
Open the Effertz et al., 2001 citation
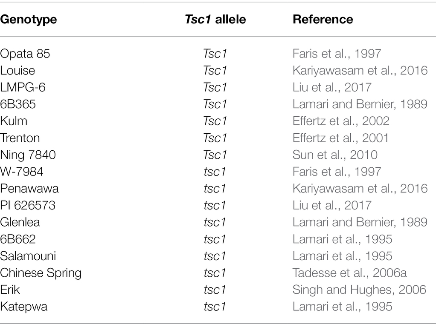[x=340, y=138]
